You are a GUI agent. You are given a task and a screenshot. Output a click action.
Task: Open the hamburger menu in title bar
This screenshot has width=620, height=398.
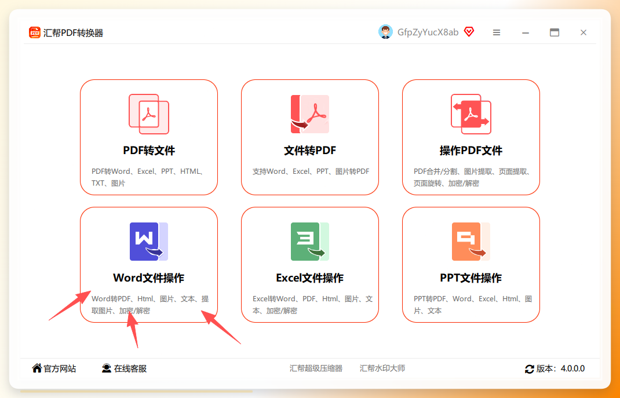497,32
